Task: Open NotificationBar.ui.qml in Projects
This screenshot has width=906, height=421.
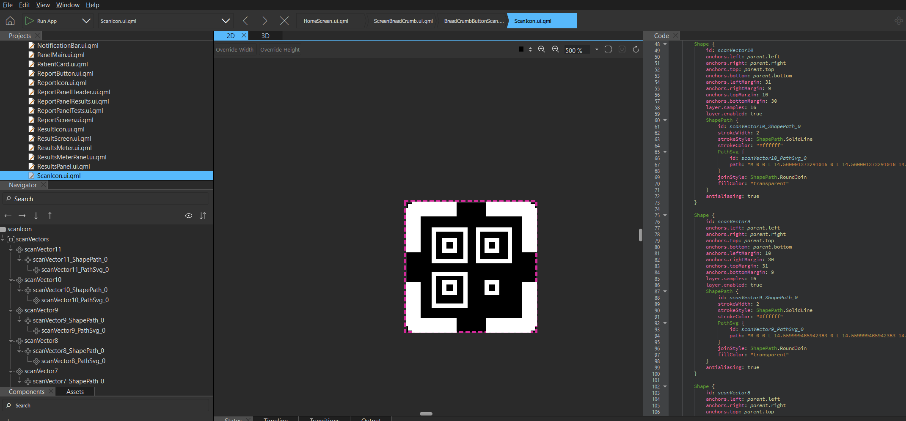Action: point(68,46)
